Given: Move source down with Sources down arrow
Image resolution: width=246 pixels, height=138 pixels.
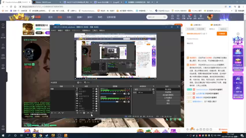Looking at the screenshot, I should (91, 113).
